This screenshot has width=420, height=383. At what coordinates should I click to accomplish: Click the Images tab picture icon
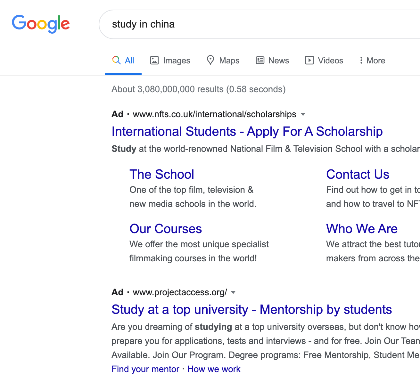[x=154, y=60]
